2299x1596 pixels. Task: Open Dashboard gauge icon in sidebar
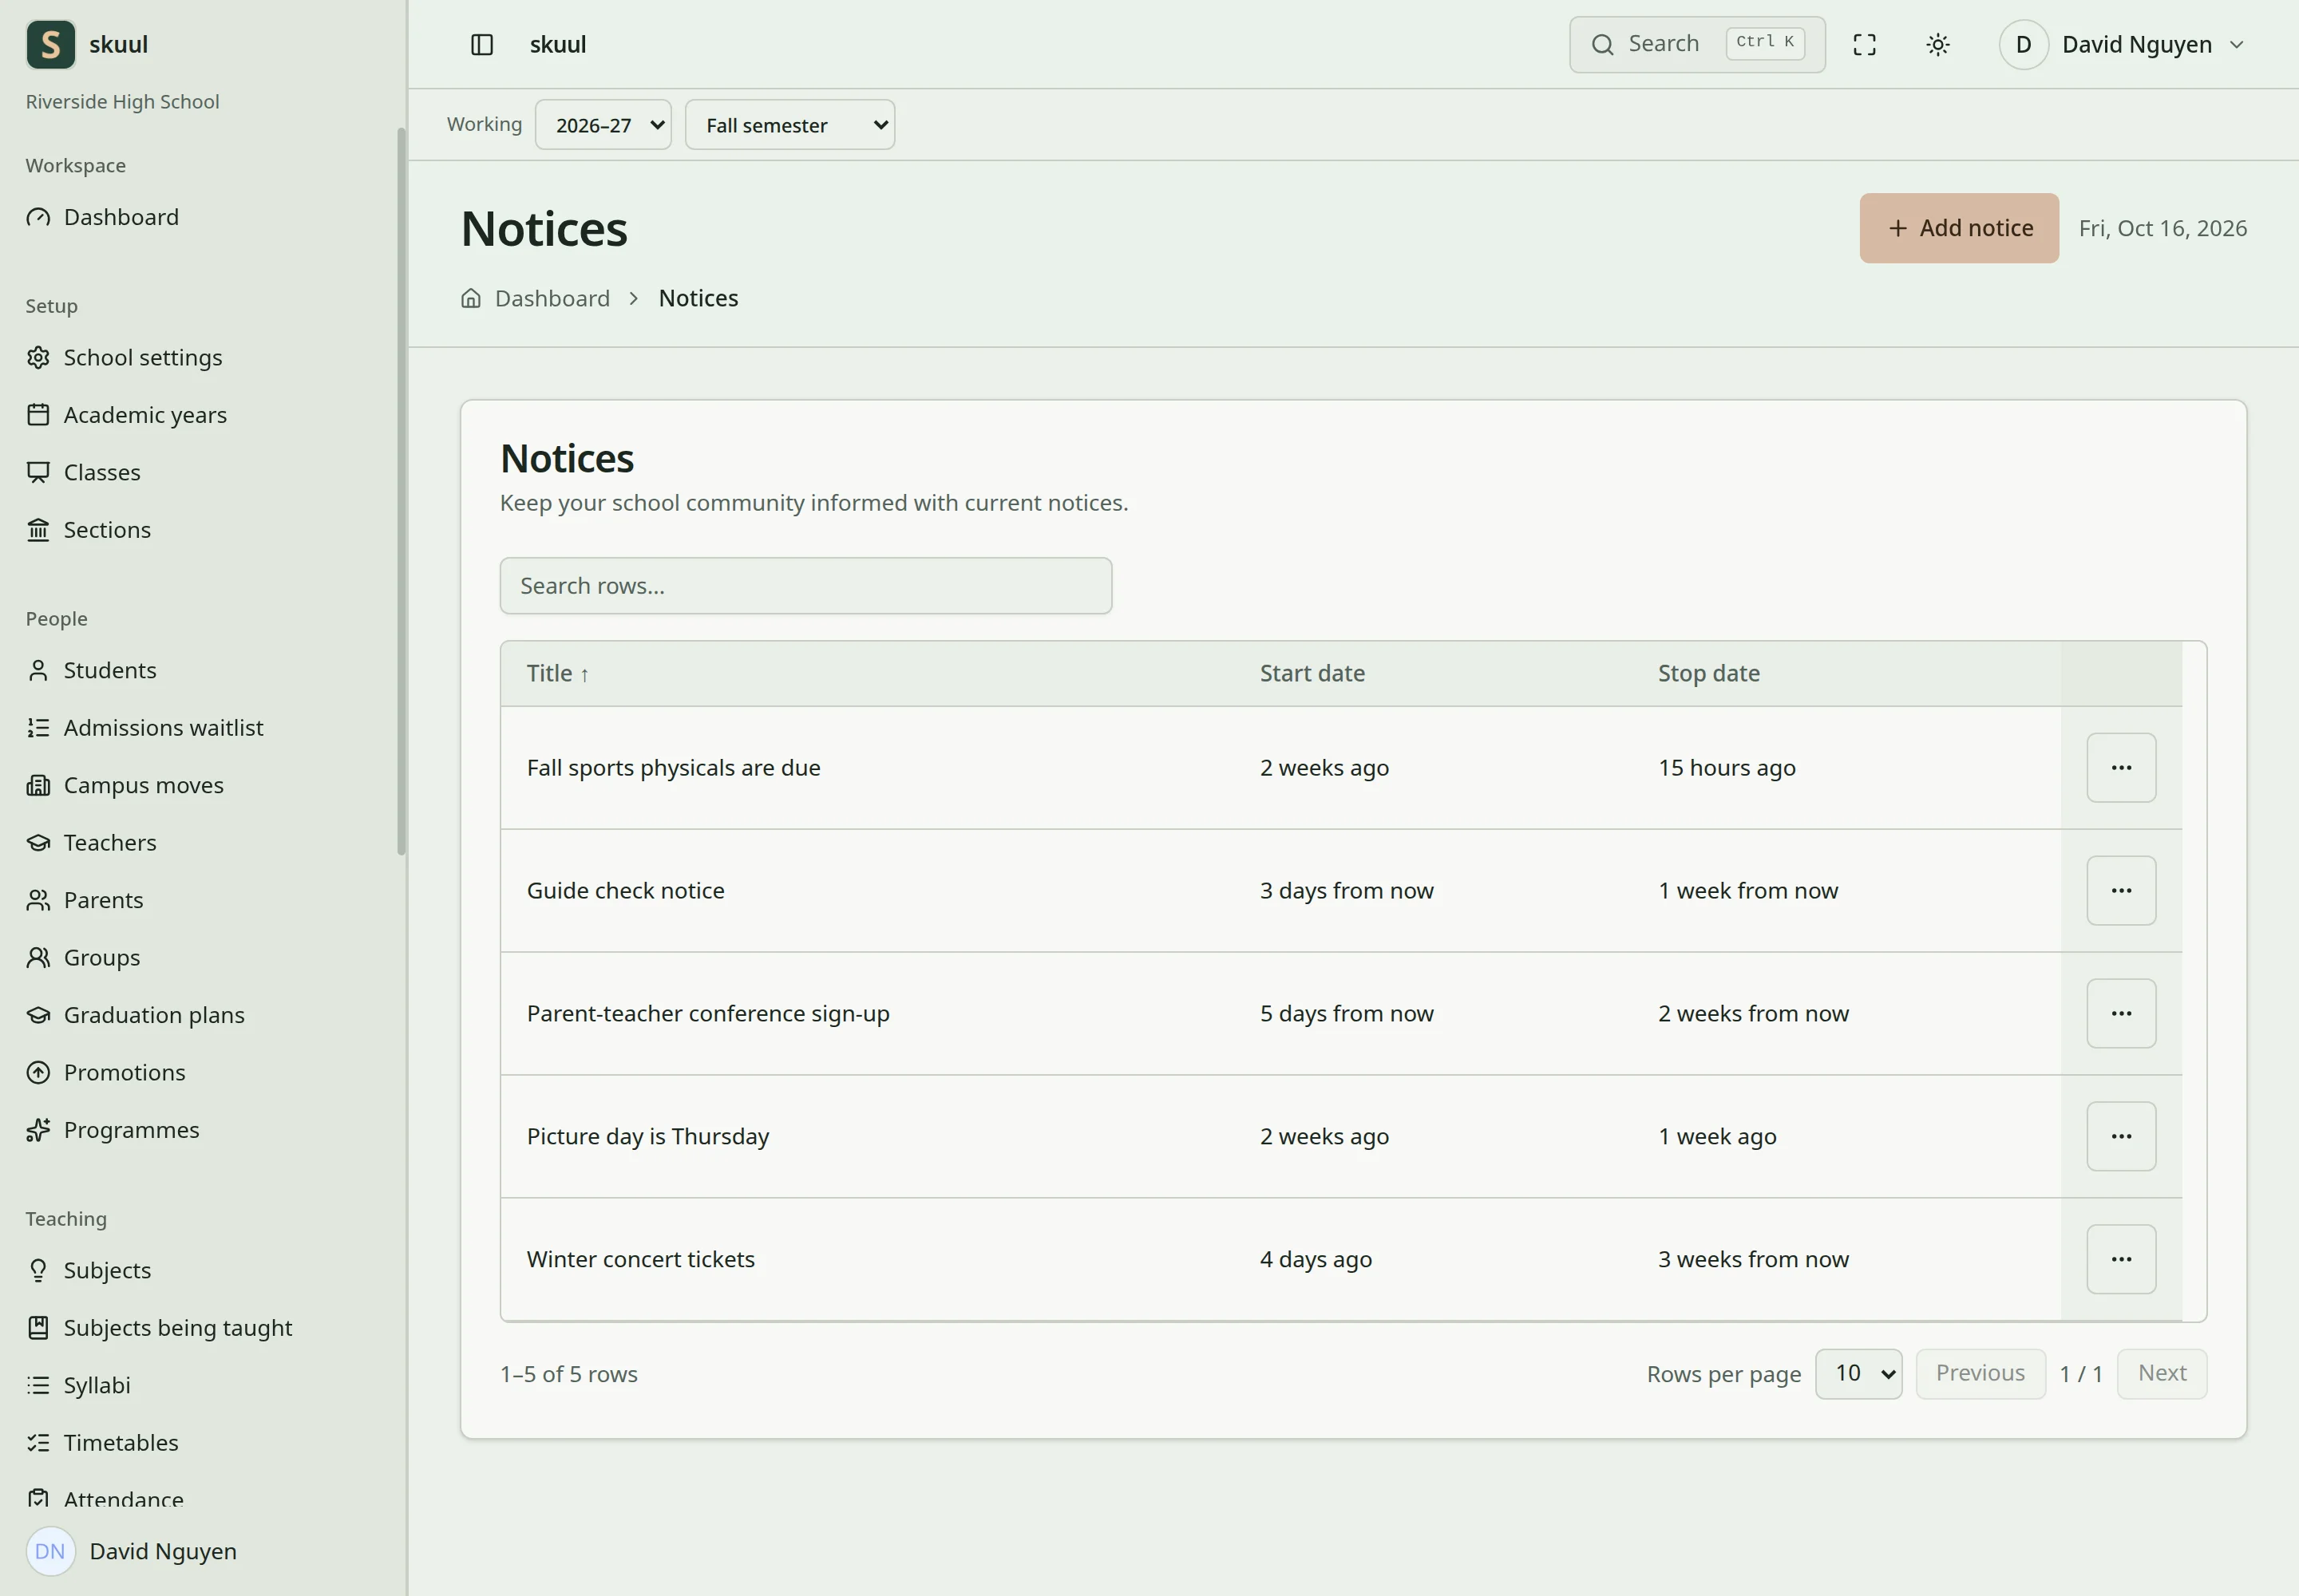pos(38,217)
